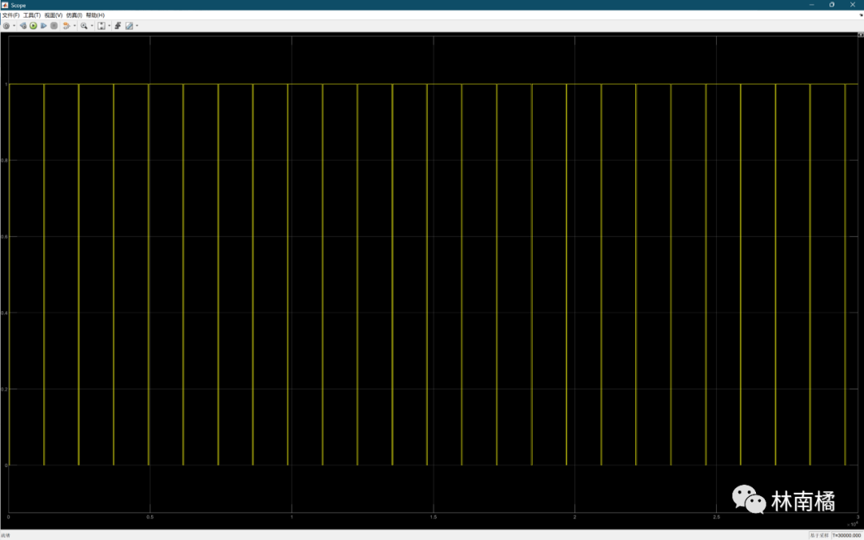
Task: Click the MATLAB icon in Scope title bar
Action: point(5,5)
